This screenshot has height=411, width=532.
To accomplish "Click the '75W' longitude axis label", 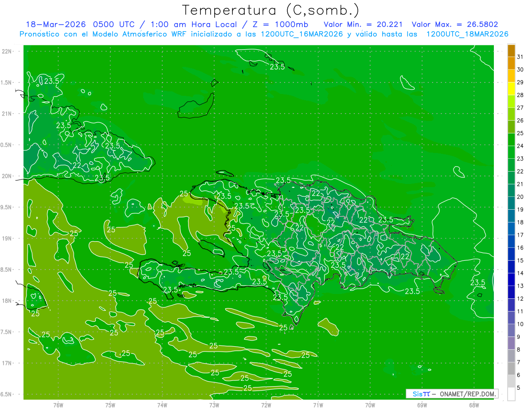I will (110, 405).
